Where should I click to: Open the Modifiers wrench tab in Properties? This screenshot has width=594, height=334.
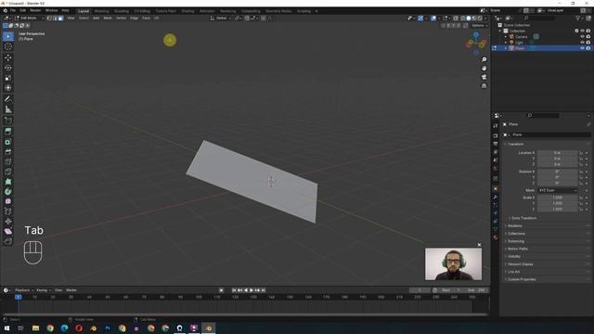coord(496,197)
